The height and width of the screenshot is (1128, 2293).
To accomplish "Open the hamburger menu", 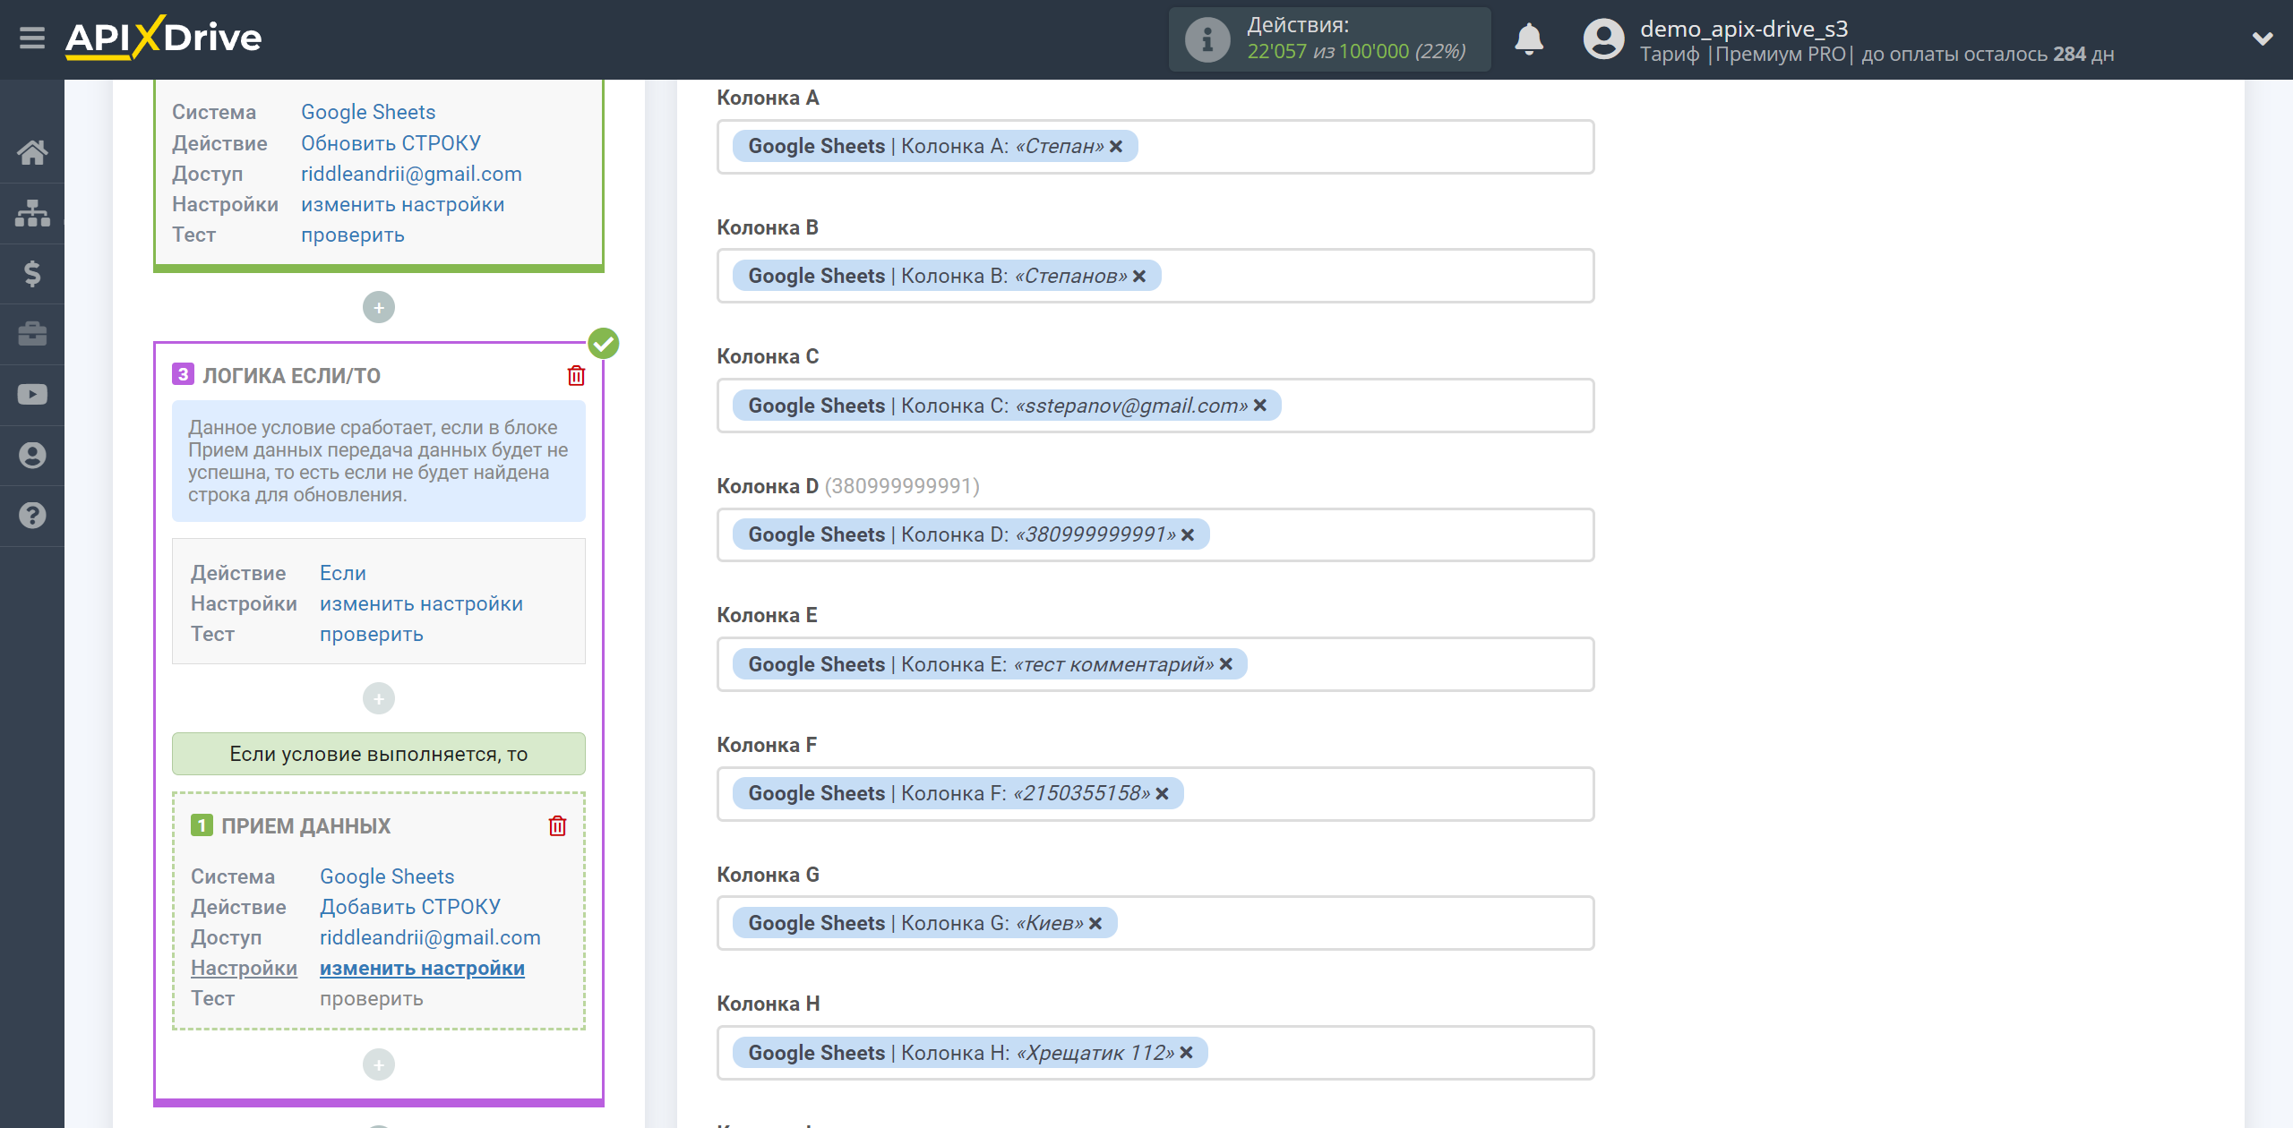I will click(x=32, y=38).
